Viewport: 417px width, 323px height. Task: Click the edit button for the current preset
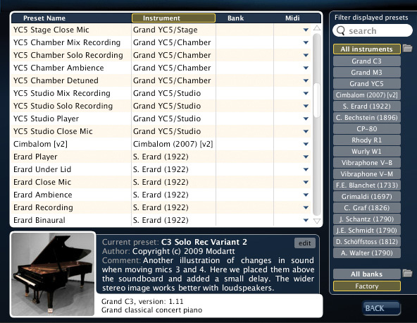click(x=305, y=243)
